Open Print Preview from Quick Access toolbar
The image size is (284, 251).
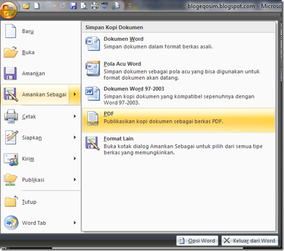tap(84, 6)
